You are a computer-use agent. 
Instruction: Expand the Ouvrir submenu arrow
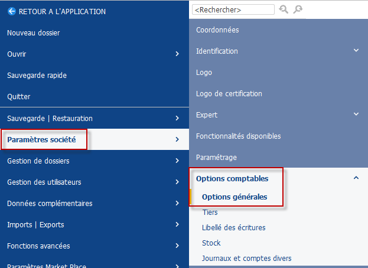click(177, 54)
